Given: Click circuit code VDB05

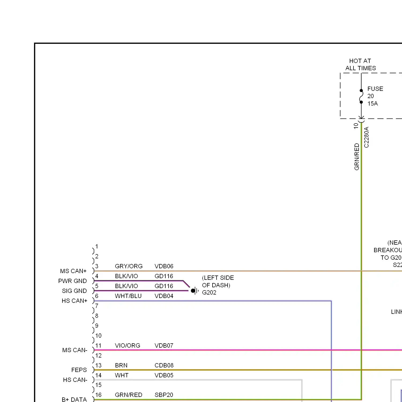Looking at the screenshot, I should (x=164, y=375).
